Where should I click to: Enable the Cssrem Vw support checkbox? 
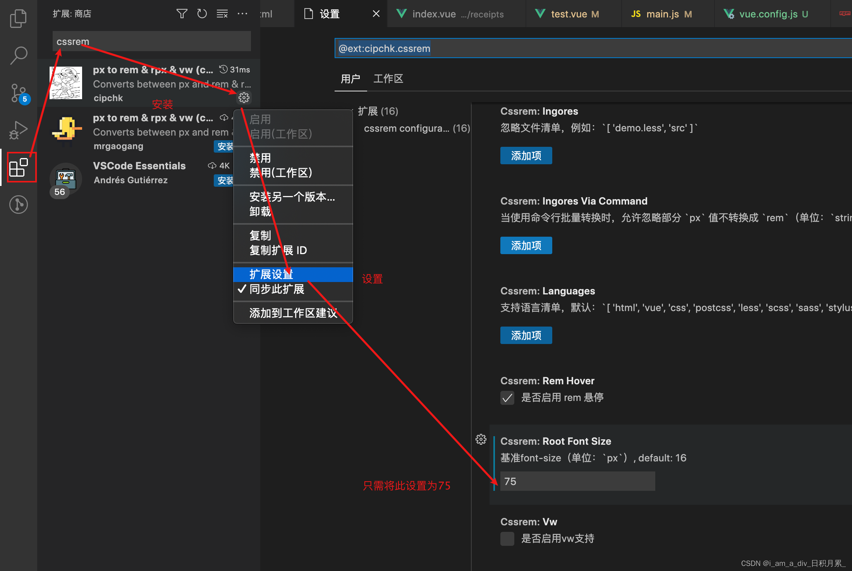pyautogui.click(x=507, y=539)
